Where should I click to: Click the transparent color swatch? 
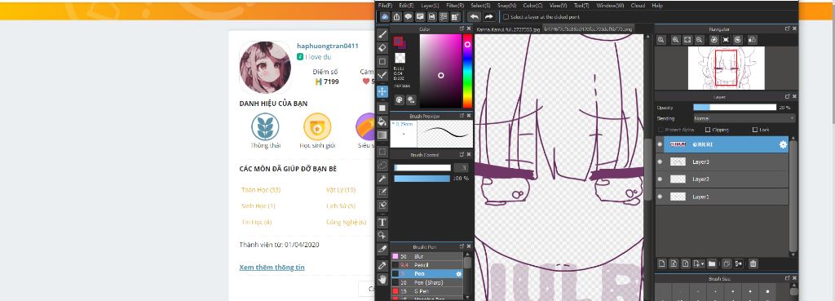[x=400, y=58]
